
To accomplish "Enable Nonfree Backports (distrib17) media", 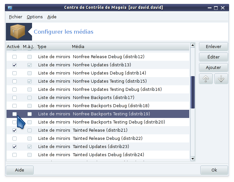I will (x=14, y=98).
